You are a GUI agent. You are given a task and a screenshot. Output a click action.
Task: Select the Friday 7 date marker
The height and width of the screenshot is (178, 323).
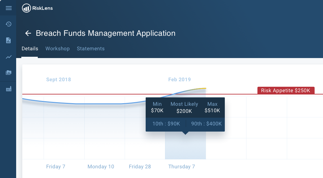click(x=56, y=167)
